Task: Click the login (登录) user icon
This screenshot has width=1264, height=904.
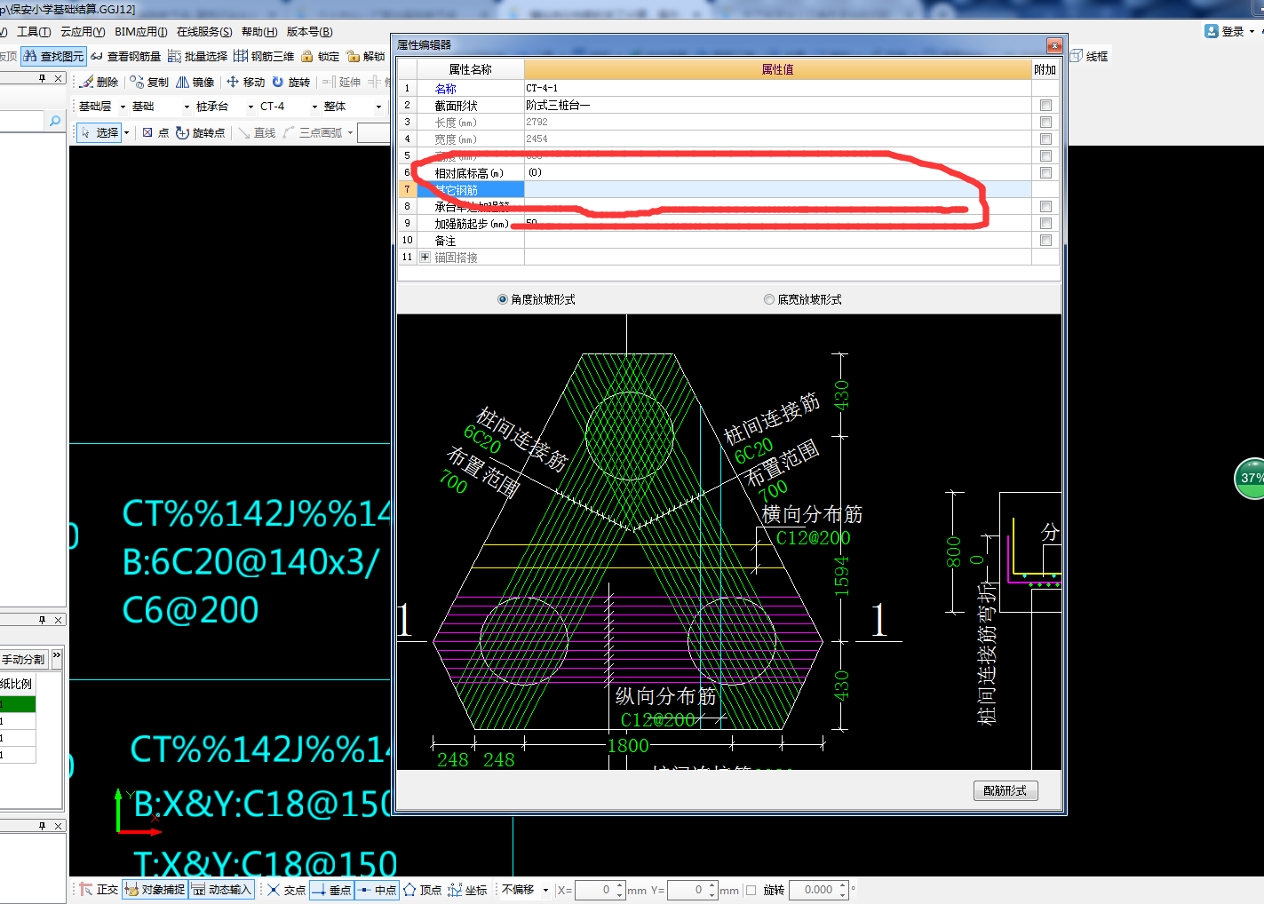Action: pyautogui.click(x=1211, y=31)
